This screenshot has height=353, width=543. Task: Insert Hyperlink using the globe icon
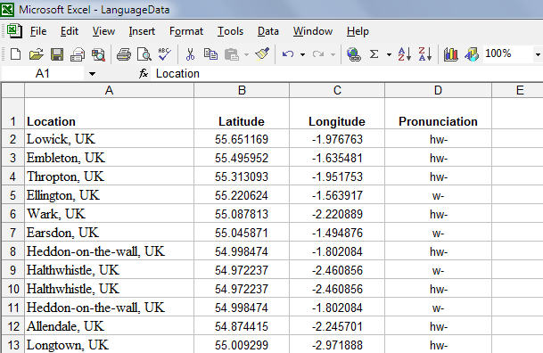pos(354,54)
